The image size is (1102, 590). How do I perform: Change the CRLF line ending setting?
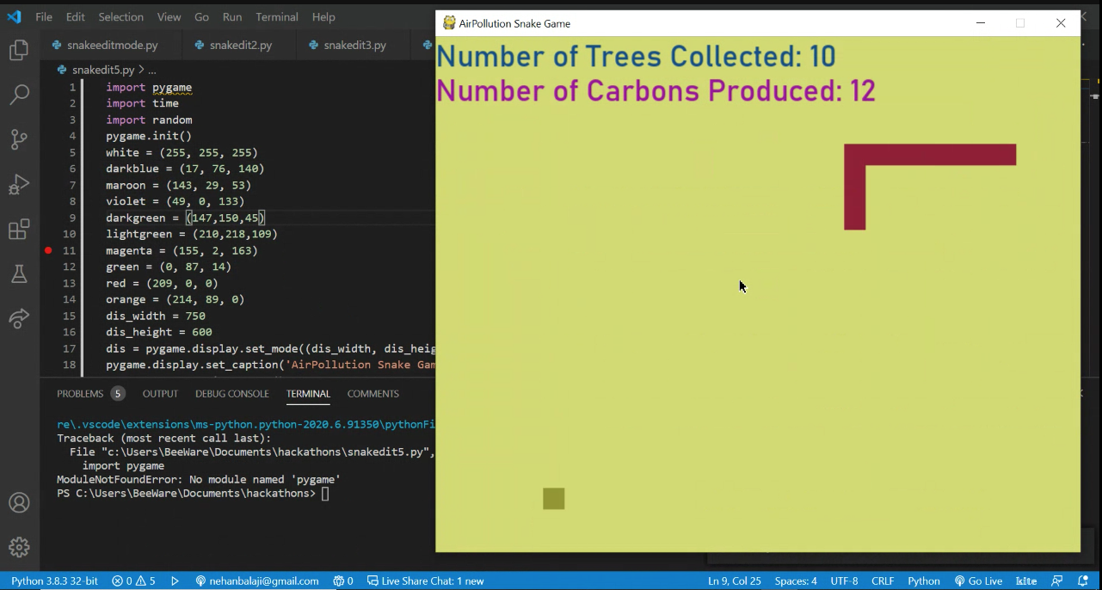(883, 581)
